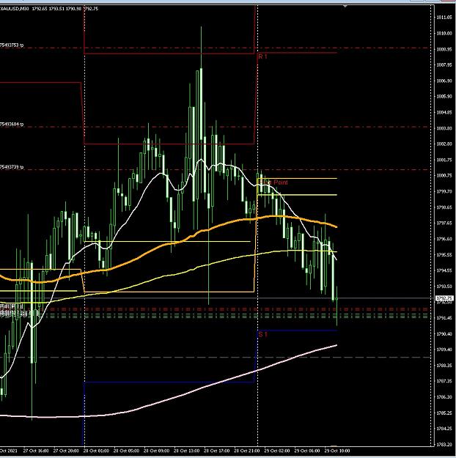456x458 pixels.
Task: Click price scale value 1800.75
Action: (444, 176)
